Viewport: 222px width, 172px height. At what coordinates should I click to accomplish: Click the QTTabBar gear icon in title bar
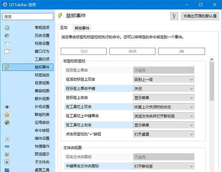(x=5, y=5)
